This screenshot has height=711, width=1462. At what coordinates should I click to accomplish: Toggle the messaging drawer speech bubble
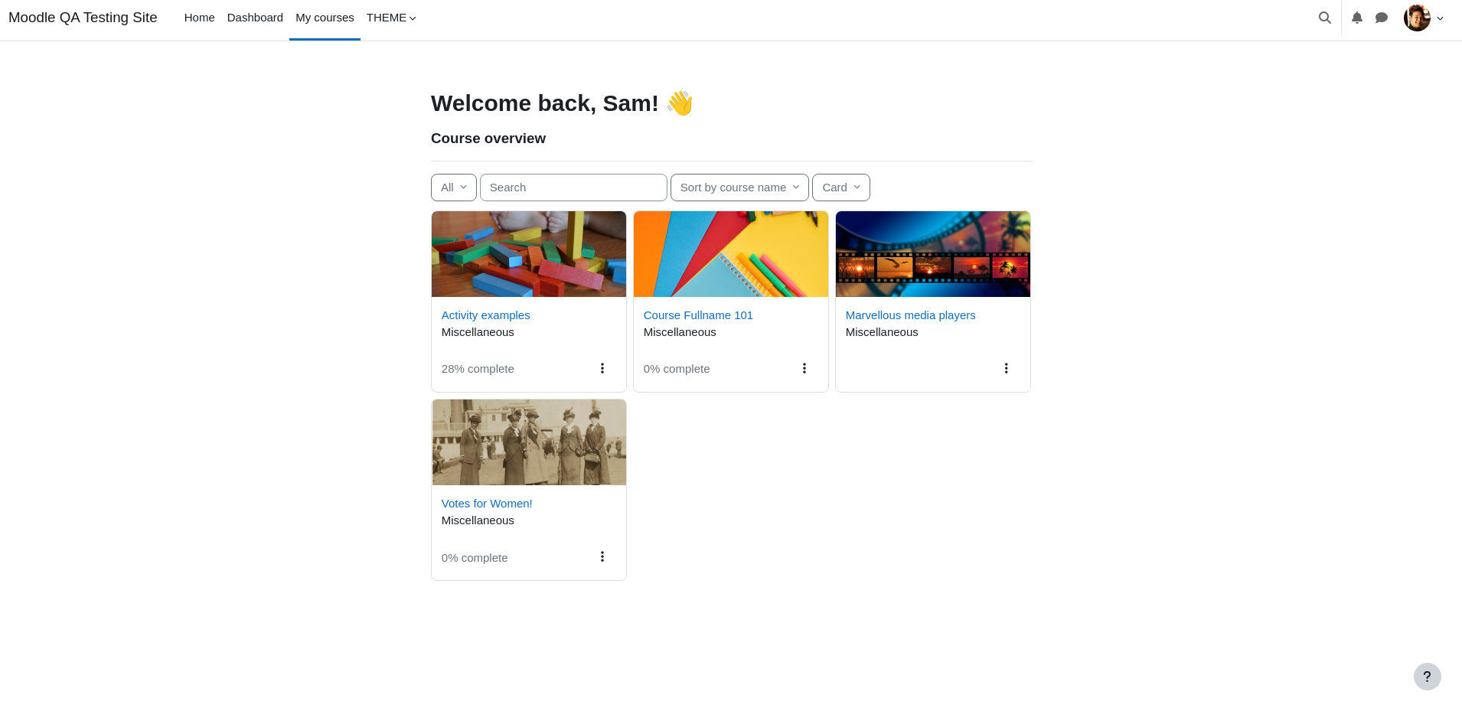pyautogui.click(x=1382, y=18)
